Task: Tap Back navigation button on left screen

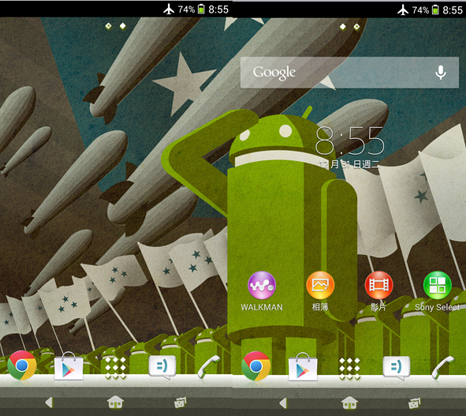Action: pos(49,403)
